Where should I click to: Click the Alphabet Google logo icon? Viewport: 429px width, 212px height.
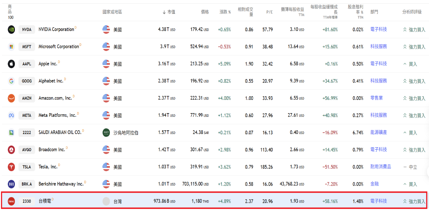(x=11, y=81)
